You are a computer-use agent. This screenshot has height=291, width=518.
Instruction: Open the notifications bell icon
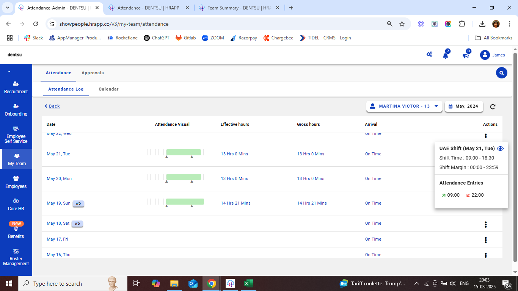coord(446,55)
